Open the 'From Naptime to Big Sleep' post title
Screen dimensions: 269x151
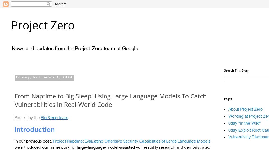pos(110,100)
